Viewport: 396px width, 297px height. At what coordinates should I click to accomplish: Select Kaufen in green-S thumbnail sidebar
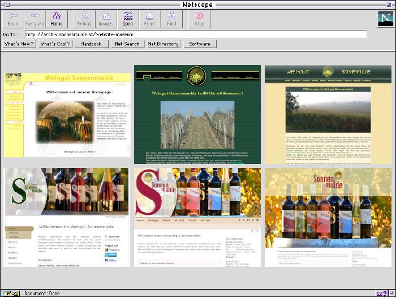(x=12, y=258)
